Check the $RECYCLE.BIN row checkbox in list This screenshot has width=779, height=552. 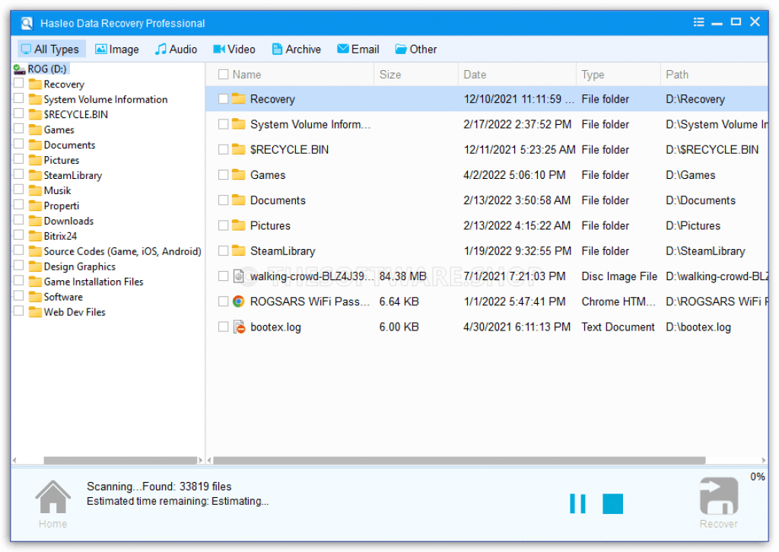224,150
